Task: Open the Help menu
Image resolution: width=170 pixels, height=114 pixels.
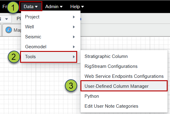Action: coord(77,7)
